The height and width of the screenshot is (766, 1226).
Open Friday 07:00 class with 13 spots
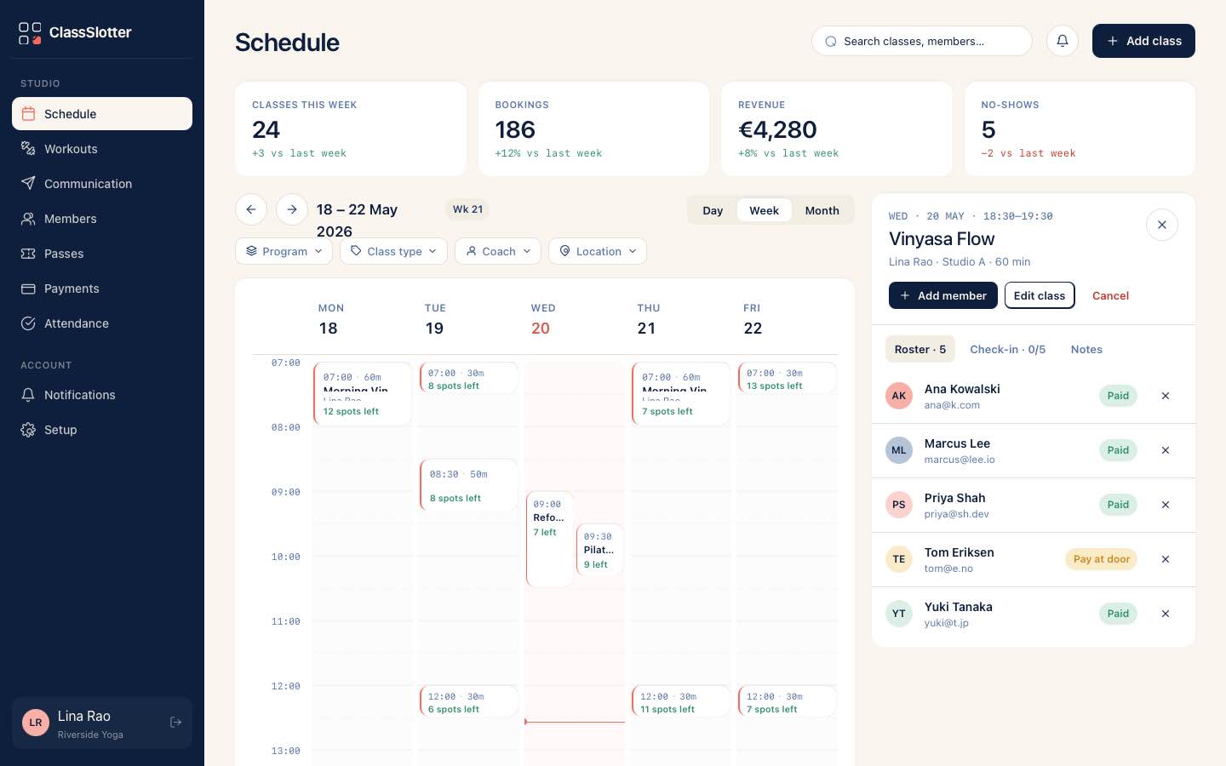point(788,379)
